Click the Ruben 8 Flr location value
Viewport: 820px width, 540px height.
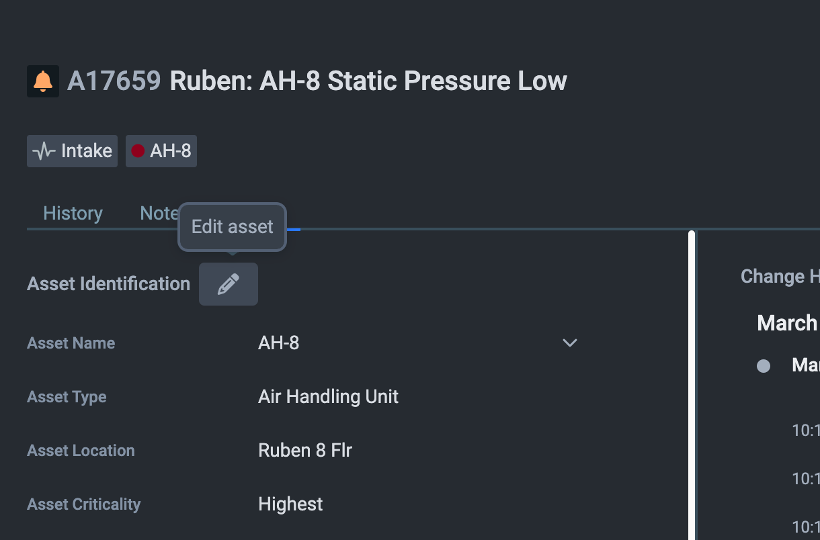coord(305,451)
